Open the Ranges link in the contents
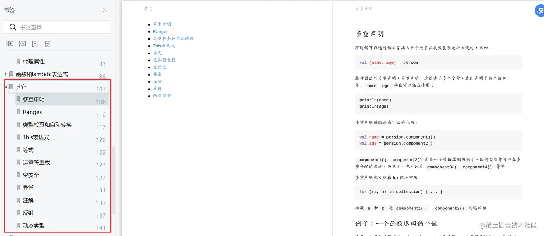This screenshot has height=236, width=544. click(x=160, y=31)
